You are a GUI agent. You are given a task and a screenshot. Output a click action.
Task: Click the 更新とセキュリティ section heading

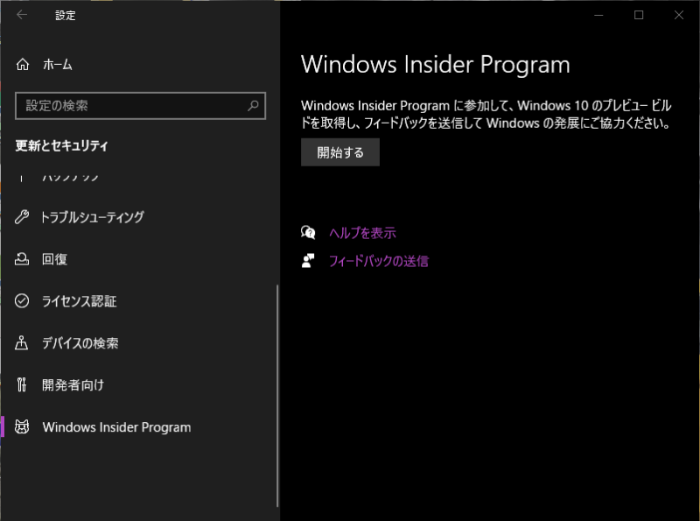[61, 145]
